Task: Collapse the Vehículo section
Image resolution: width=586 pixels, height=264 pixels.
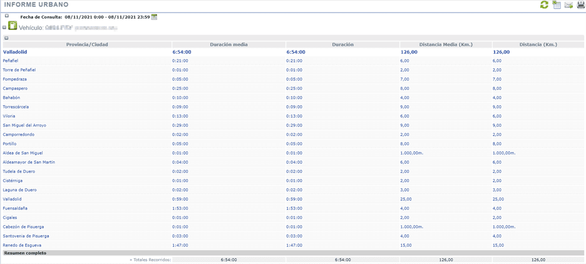Action: 4,27
